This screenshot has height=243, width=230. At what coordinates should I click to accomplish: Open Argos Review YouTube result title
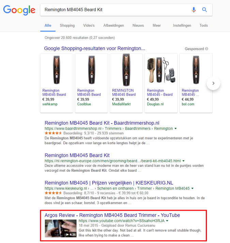pyautogui.click(x=112, y=215)
